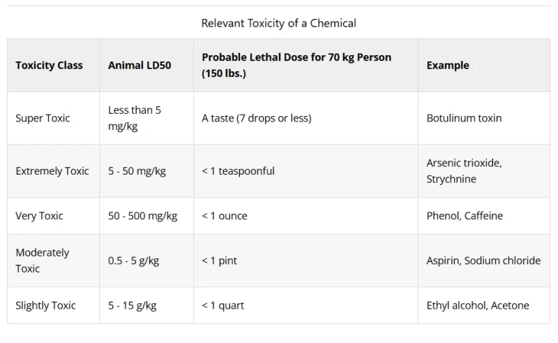Click the 'Moderately Toxic' cell
The width and height of the screenshot is (558, 343).
43,261
